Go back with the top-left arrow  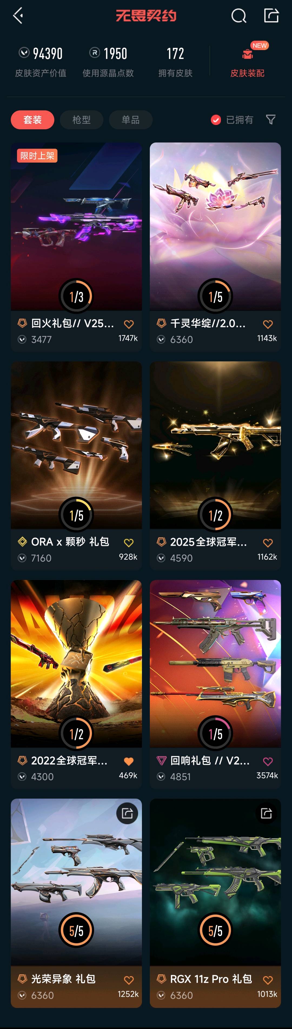coord(18,16)
